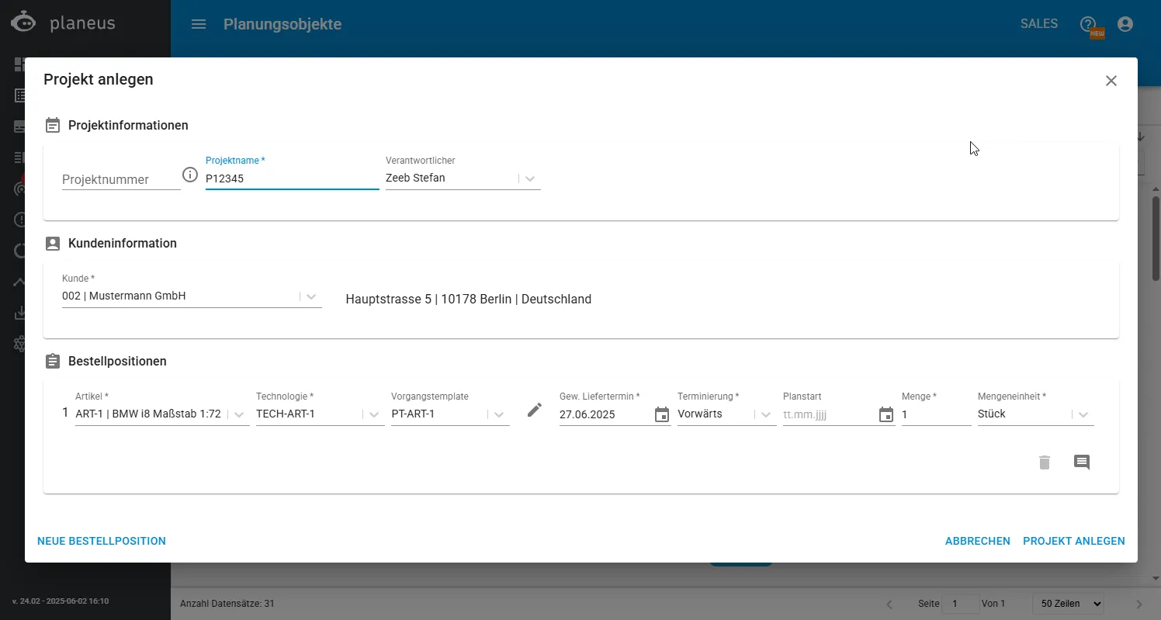
Task: Open the Terminierung dropdown
Action: tap(766, 414)
